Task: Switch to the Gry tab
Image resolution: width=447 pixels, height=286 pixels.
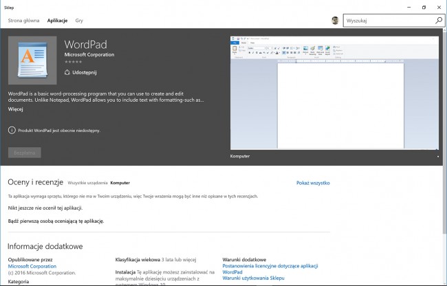Action: [79, 21]
